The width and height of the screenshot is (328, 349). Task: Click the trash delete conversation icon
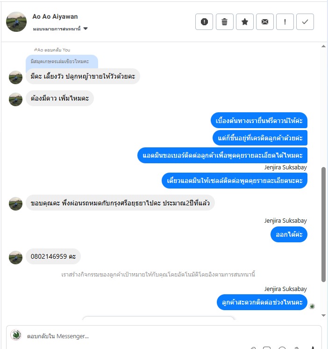224,22
